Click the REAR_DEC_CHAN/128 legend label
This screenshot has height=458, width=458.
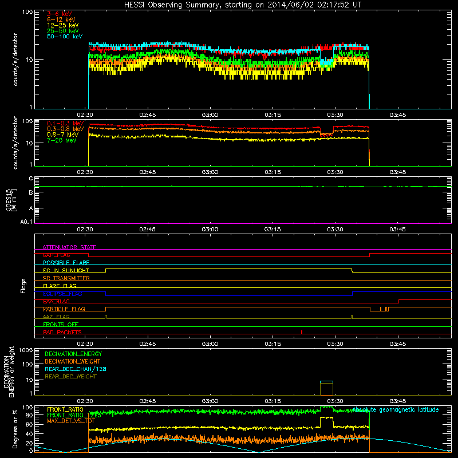pos(76,369)
